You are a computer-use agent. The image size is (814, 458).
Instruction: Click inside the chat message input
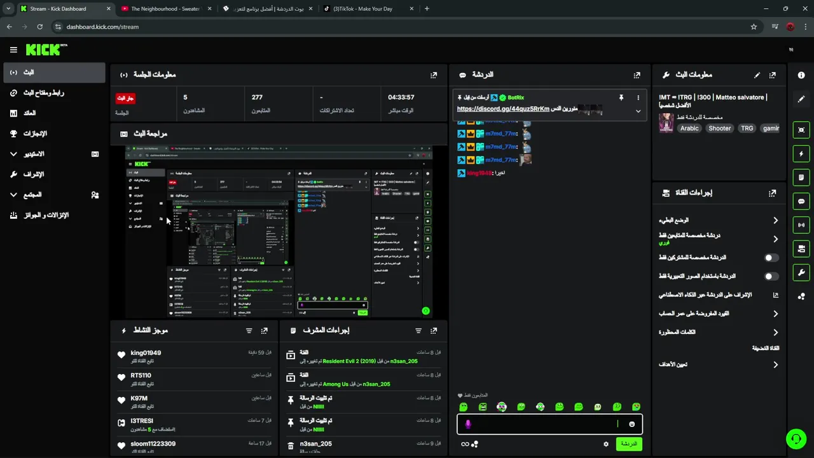coord(549,424)
